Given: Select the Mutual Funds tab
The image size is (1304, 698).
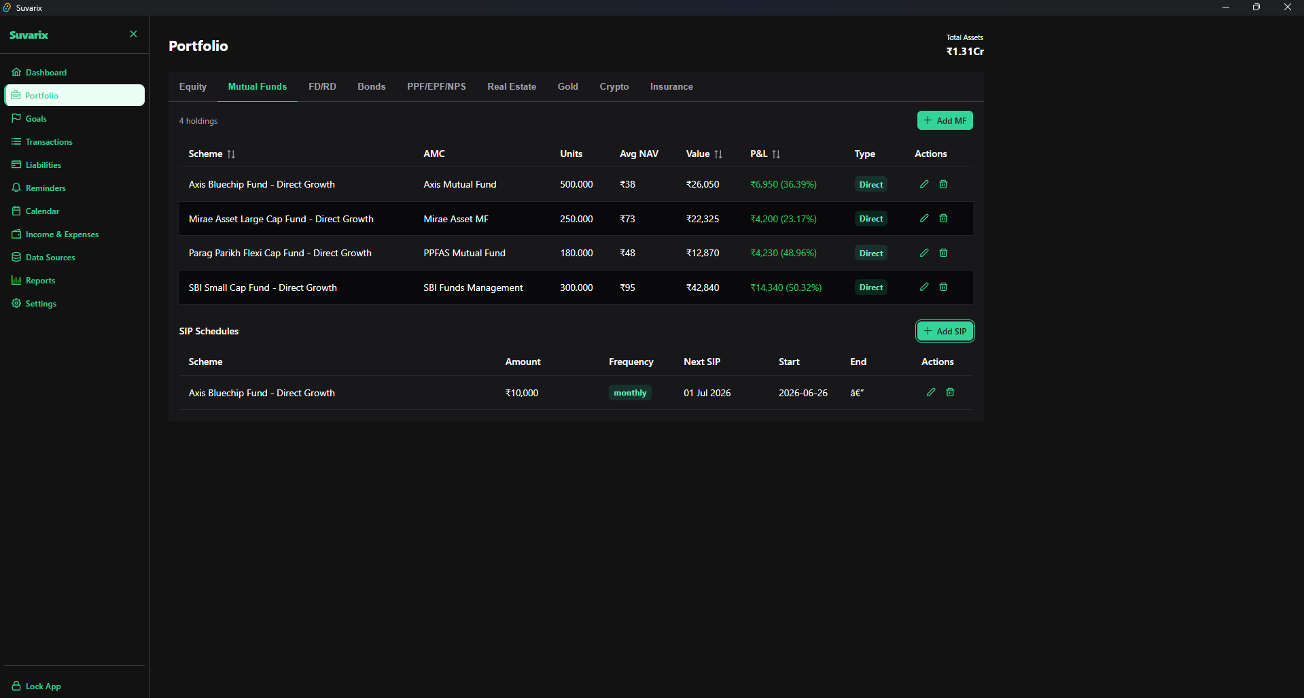Looking at the screenshot, I should pyautogui.click(x=258, y=86).
